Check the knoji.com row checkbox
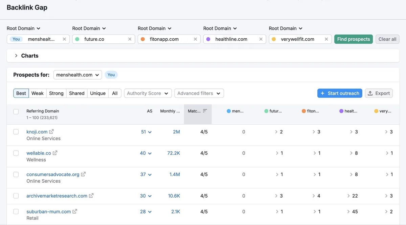Image resolution: width=406 pixels, height=225 pixels. pos(16,131)
